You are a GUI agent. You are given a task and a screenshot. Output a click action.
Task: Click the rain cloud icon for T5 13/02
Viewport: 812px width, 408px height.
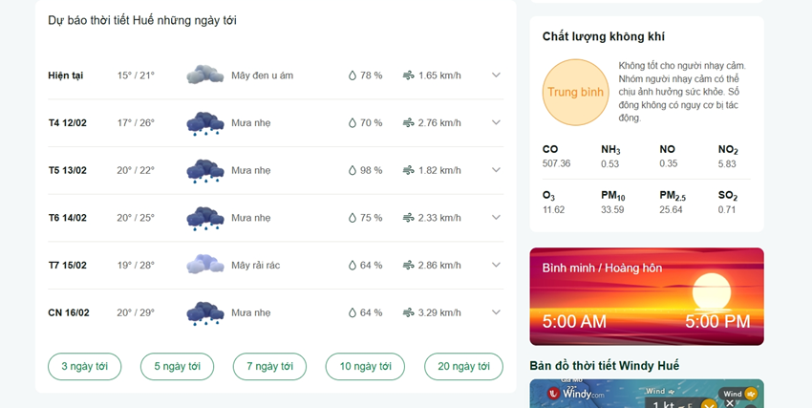coord(205,171)
